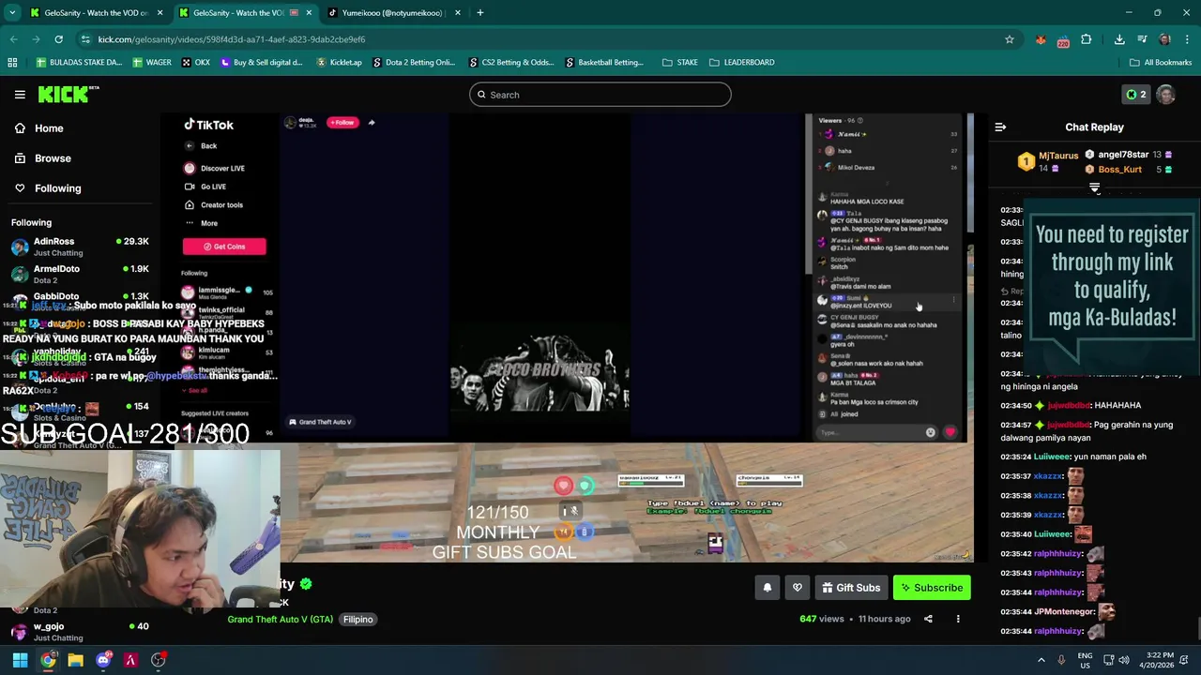Image resolution: width=1201 pixels, height=675 pixels.
Task: Open the three-dot more options menu
Action: 958,619
